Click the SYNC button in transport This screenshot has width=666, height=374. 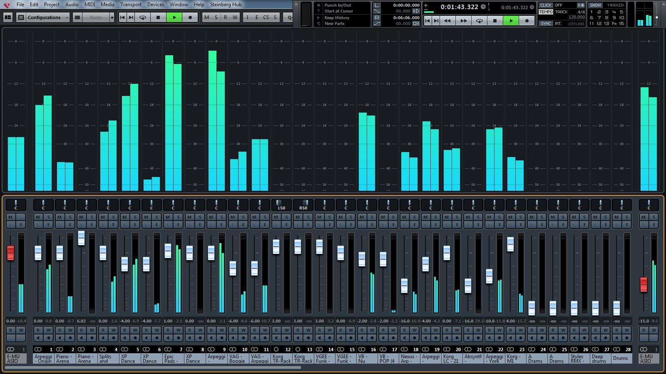(x=546, y=24)
